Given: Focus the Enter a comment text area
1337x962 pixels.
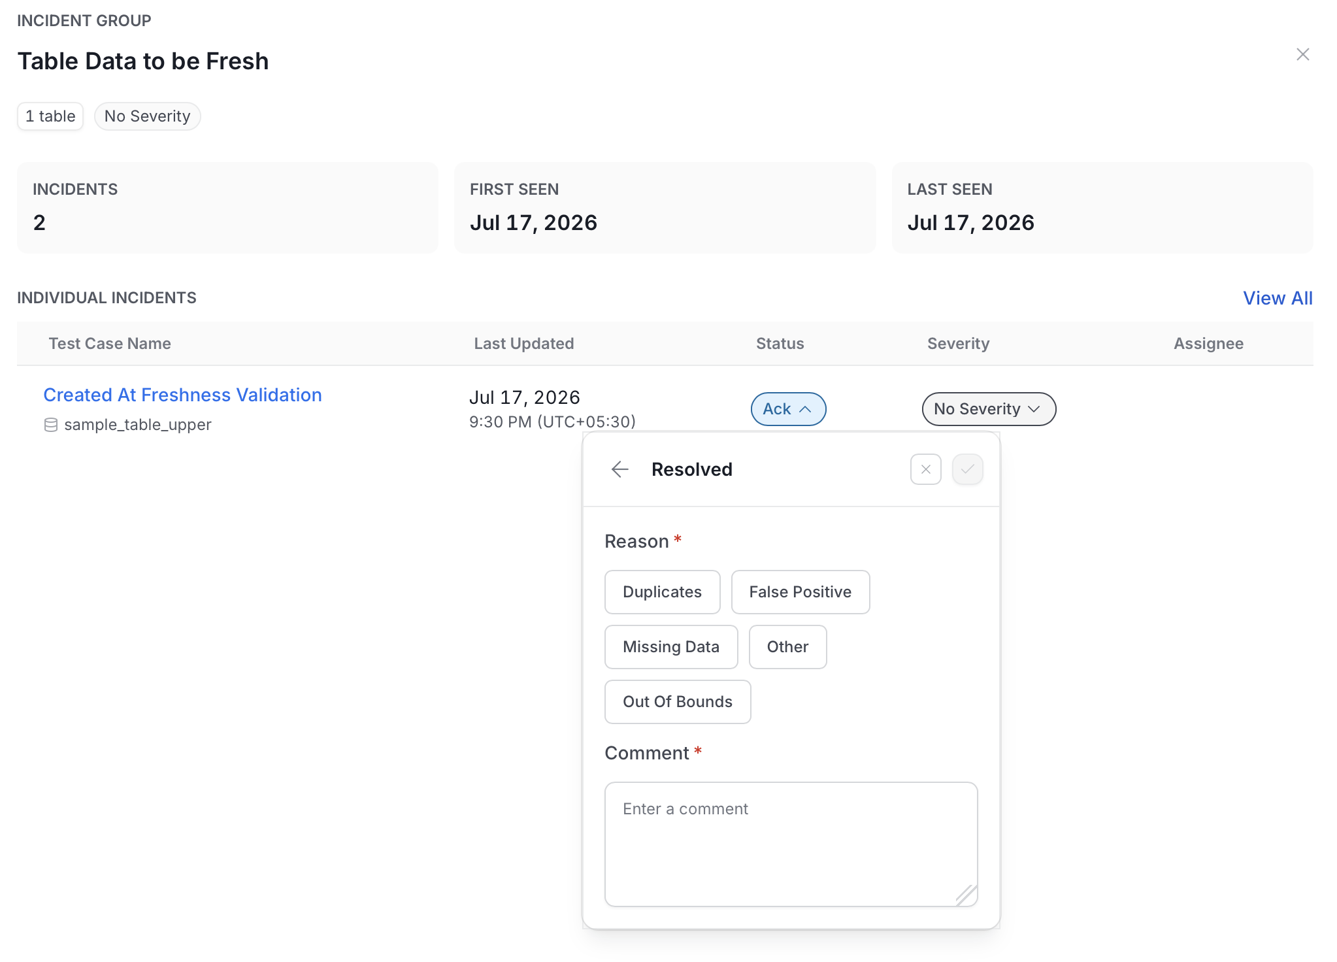Looking at the screenshot, I should tap(791, 844).
